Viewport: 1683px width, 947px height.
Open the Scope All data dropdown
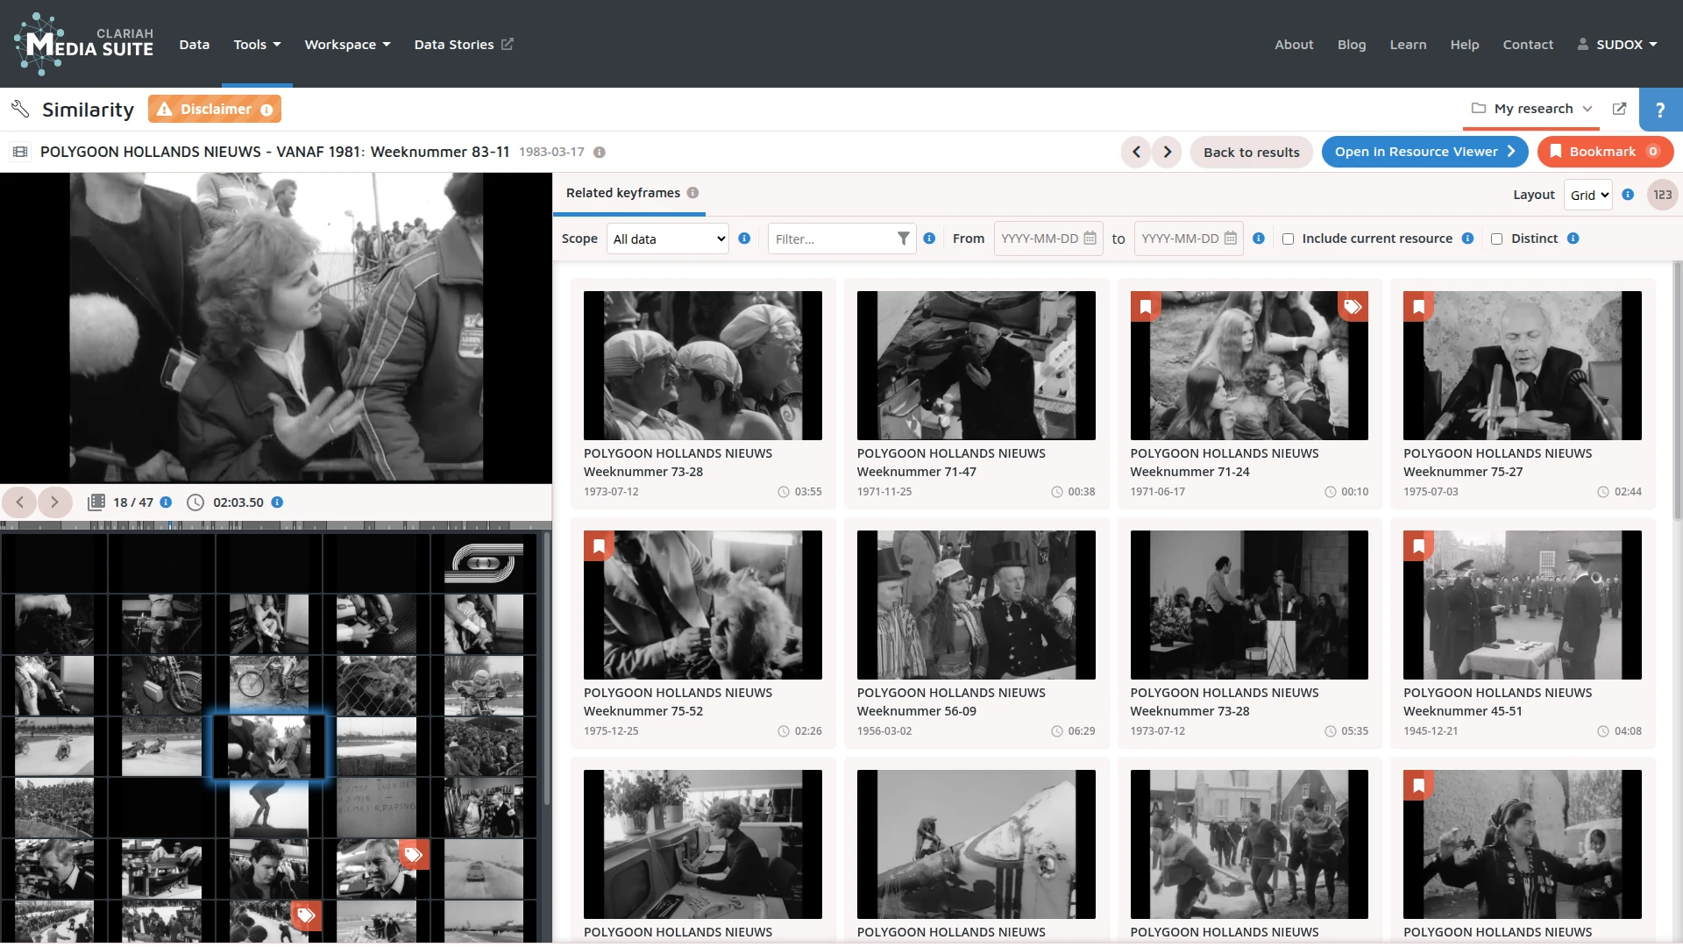[668, 239]
